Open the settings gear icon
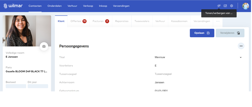Screen dimensions: 252x107 (x=232, y=6)
